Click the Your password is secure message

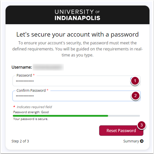coord(31,119)
